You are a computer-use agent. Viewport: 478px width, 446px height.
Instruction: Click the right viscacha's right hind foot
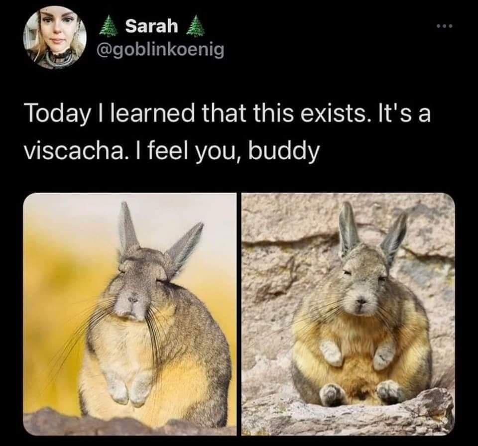[x=388, y=392]
